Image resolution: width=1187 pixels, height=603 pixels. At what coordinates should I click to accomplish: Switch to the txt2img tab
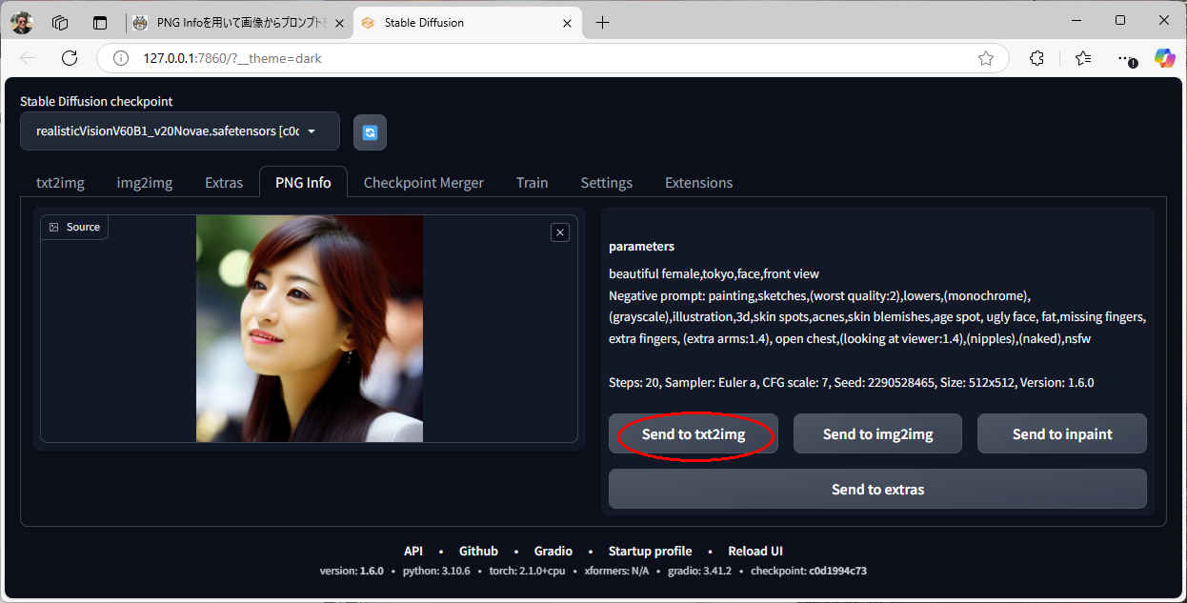[x=60, y=183]
